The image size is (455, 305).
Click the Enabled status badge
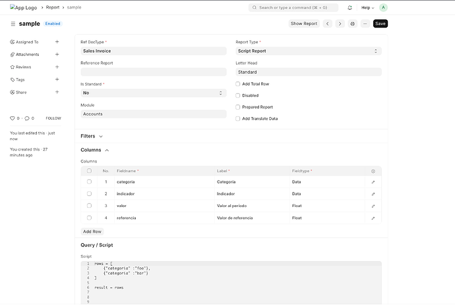53,24
